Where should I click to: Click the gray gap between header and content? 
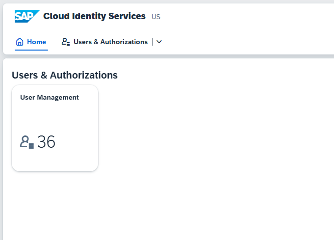[x=168, y=56]
